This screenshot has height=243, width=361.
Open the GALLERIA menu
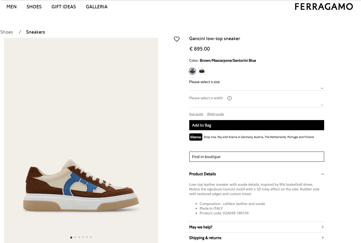click(x=96, y=7)
